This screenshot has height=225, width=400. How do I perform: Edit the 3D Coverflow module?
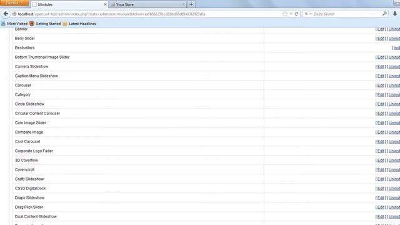(381, 161)
